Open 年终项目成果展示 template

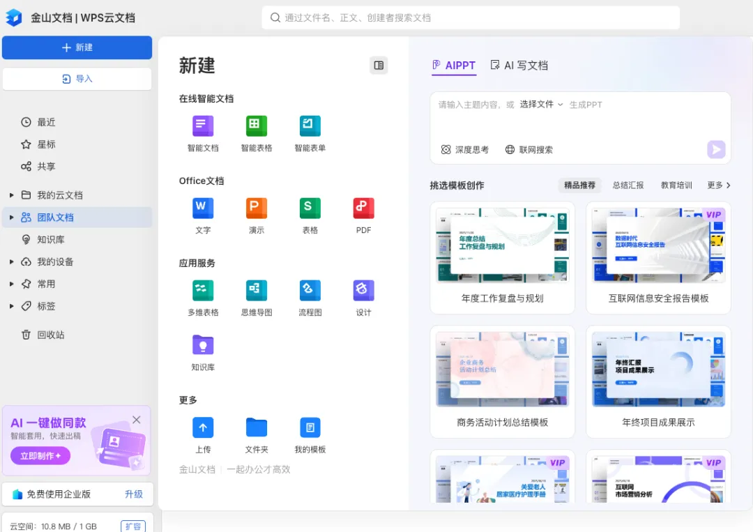658,381
